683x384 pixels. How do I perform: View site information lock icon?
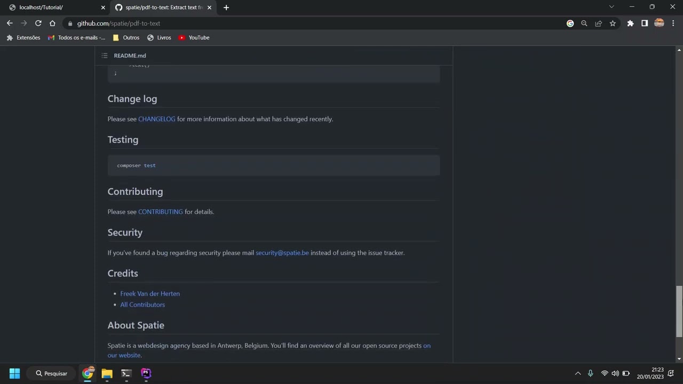[x=70, y=23]
